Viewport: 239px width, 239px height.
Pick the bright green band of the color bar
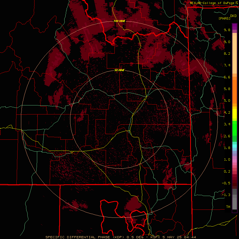234,128
